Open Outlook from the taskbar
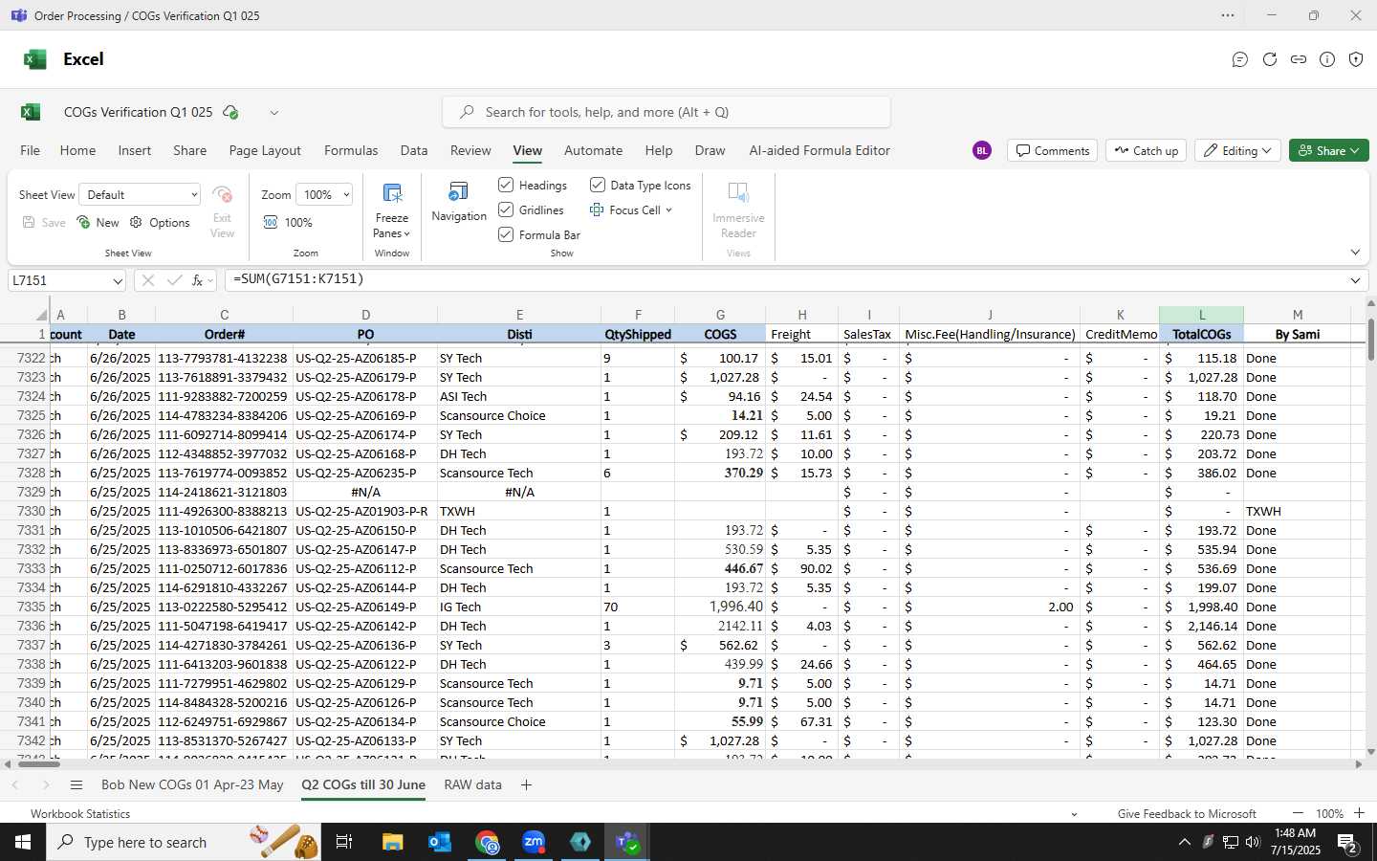1377x861 pixels. point(440,842)
